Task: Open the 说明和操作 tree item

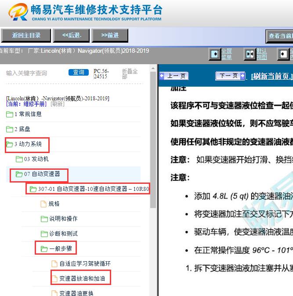Action: click(x=63, y=219)
